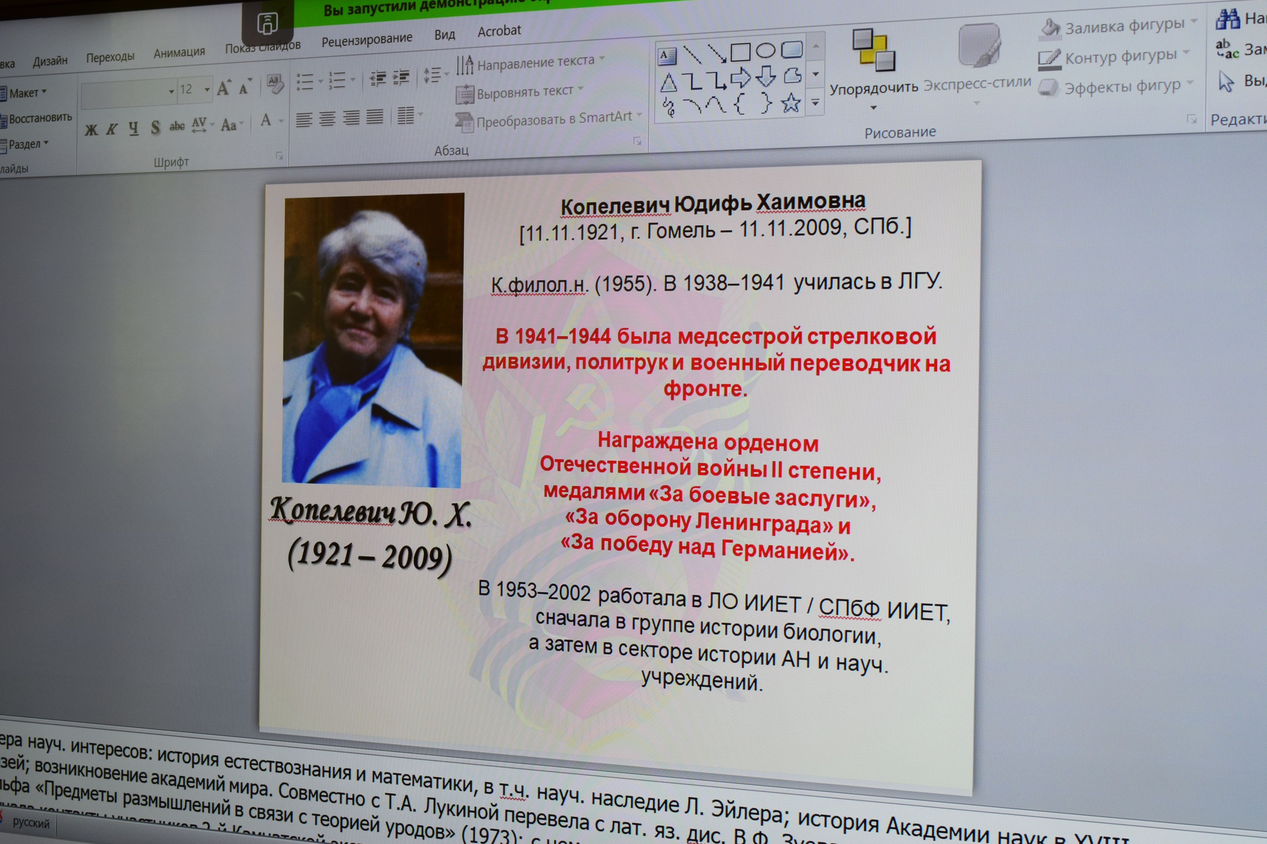Toggle italic (К) formatting

[x=112, y=129]
